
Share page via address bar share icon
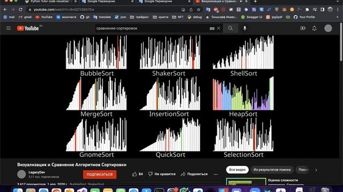point(191,10)
